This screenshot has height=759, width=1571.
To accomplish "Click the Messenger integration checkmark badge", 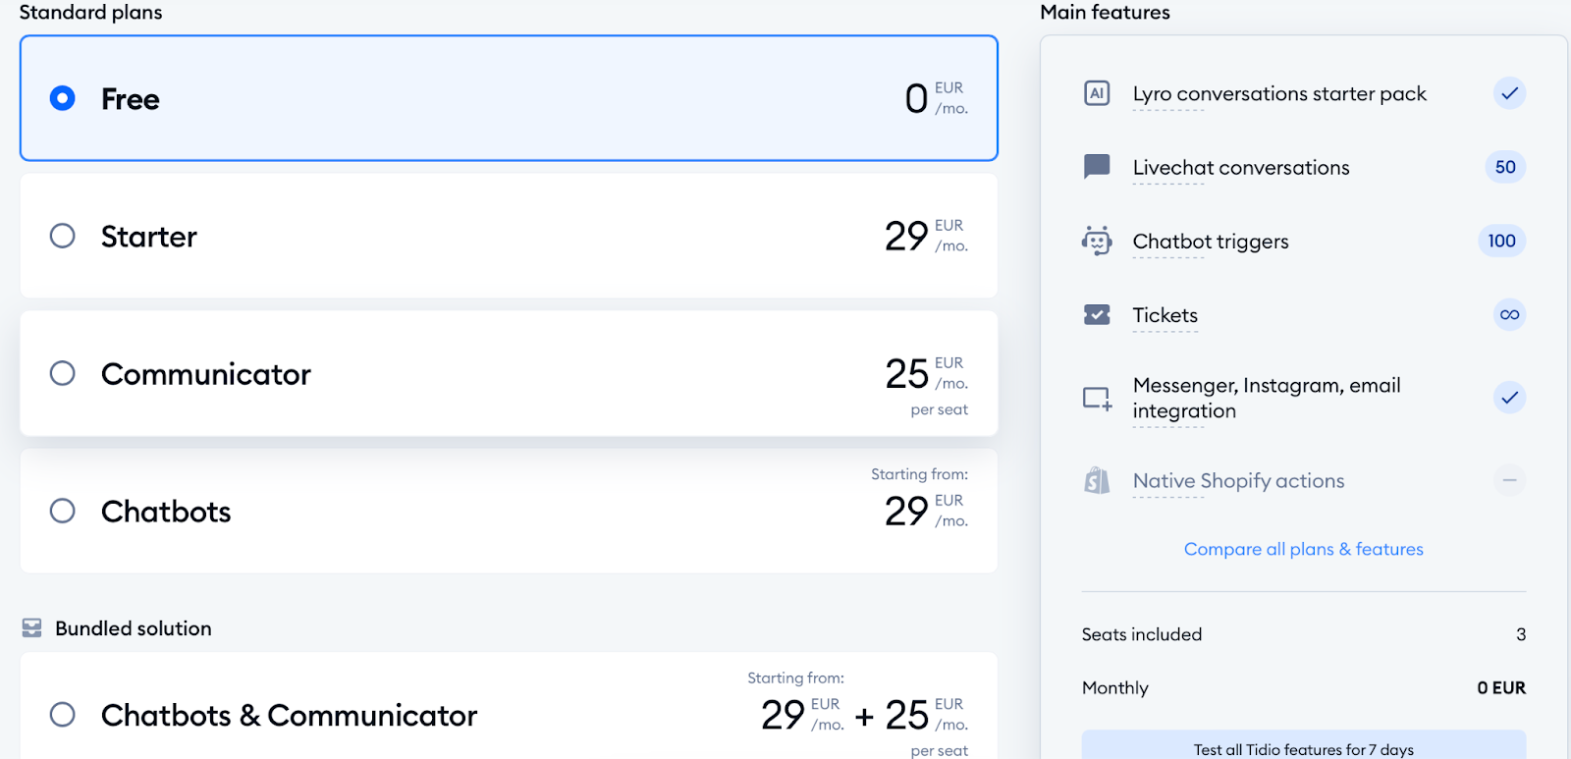I will [1509, 398].
